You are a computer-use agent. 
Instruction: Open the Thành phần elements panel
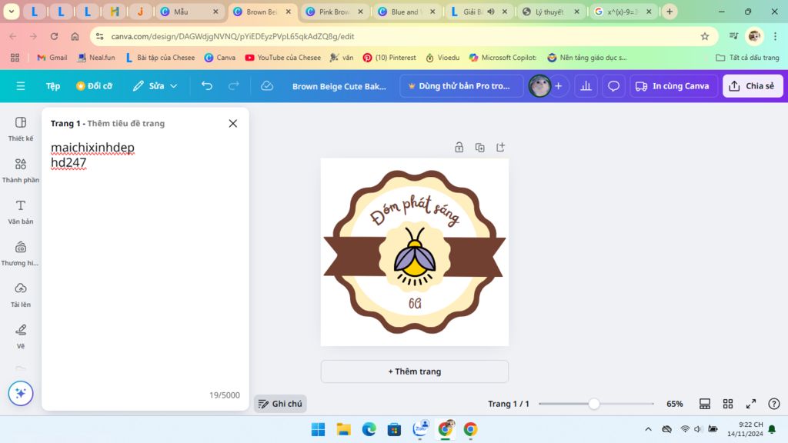pyautogui.click(x=21, y=170)
